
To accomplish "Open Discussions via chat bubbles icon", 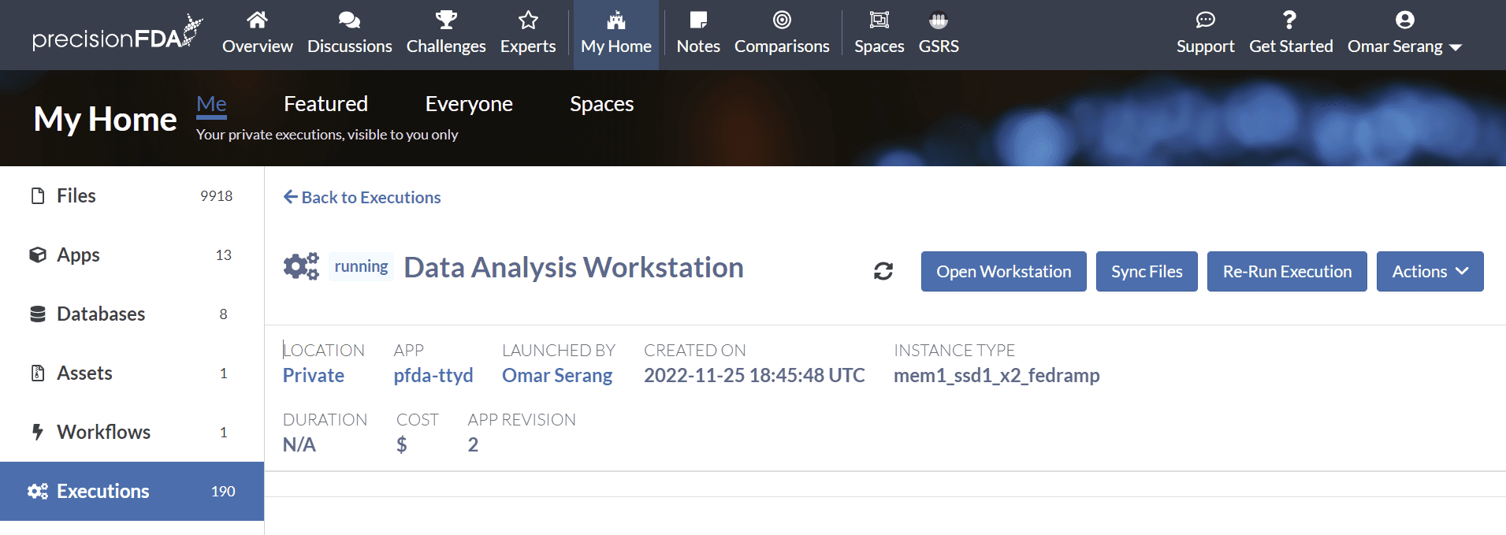I will pos(349,20).
